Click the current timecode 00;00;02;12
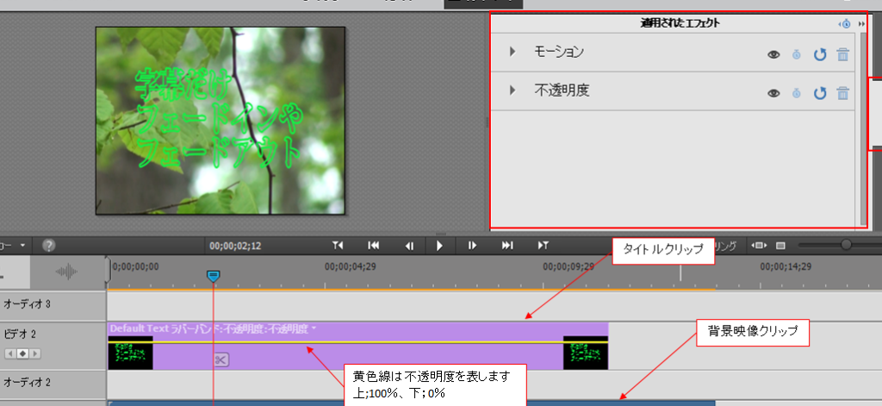 coord(235,246)
